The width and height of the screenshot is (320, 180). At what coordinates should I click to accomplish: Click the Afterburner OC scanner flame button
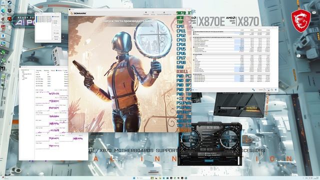pos(210,127)
